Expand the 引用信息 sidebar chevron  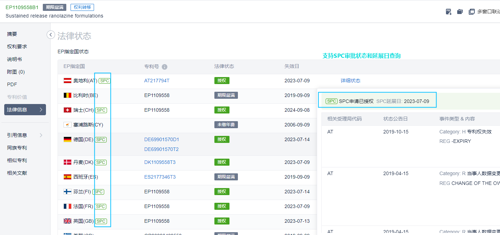coord(41,135)
